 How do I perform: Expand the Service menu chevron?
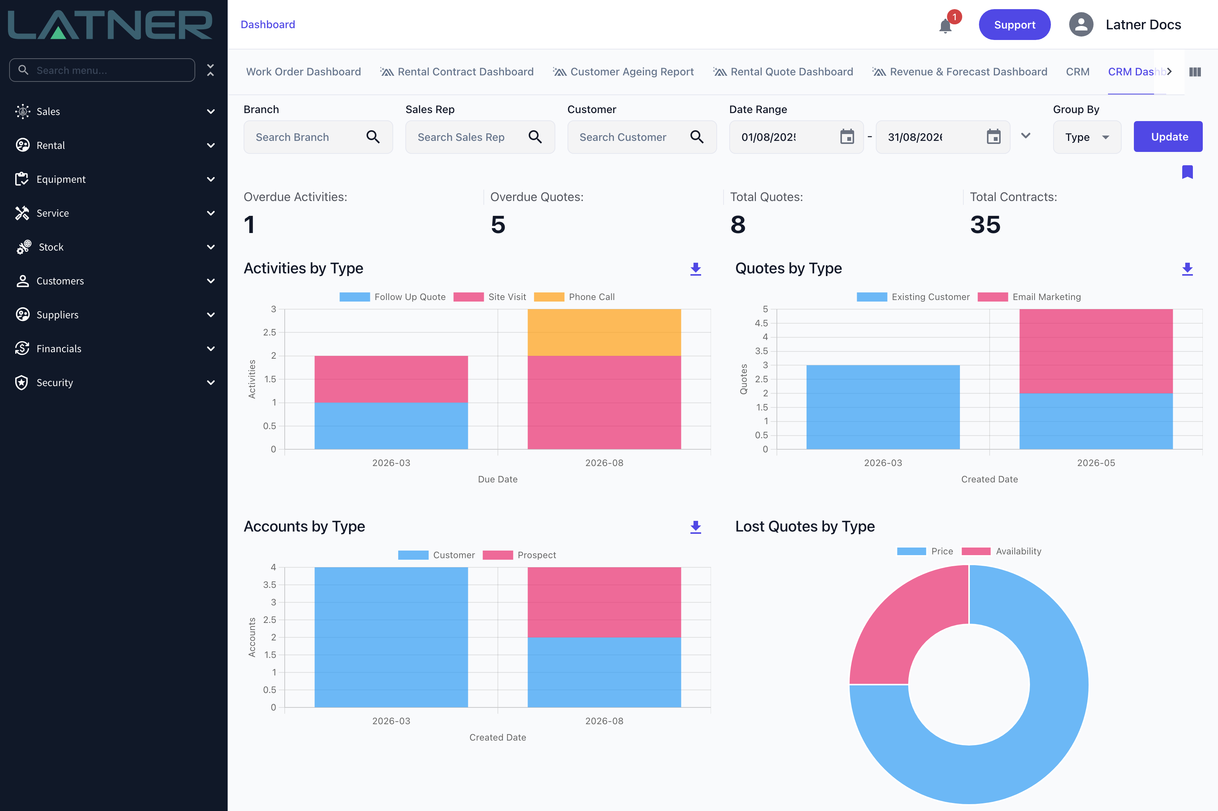(x=211, y=213)
